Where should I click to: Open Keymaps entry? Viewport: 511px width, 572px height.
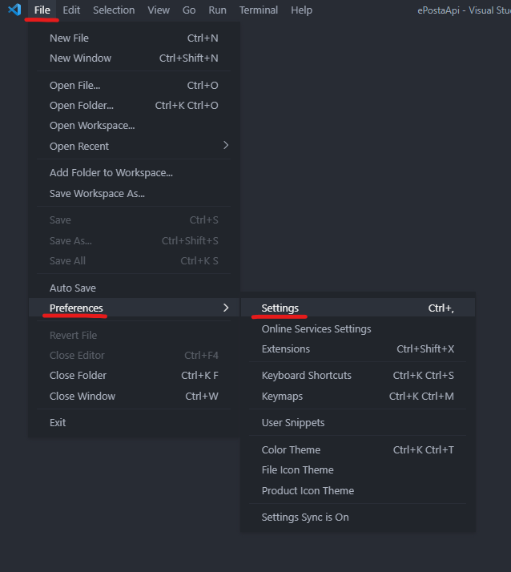(x=357, y=397)
